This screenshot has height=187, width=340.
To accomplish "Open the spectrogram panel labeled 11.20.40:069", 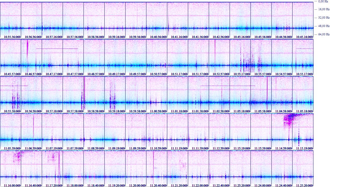I will click(x=157, y=169).
